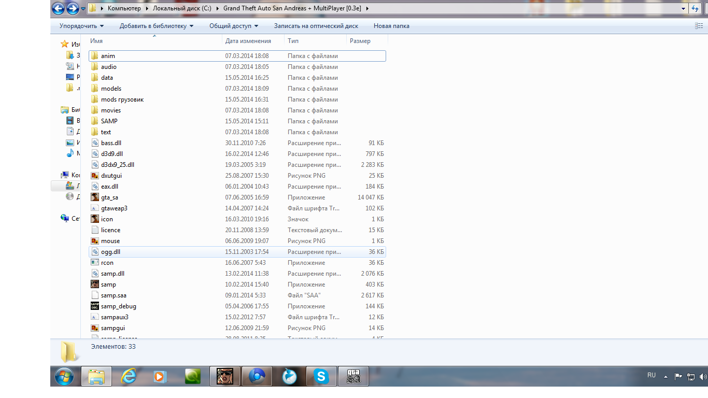Click the Libraries icon in navigation pane

65,110
